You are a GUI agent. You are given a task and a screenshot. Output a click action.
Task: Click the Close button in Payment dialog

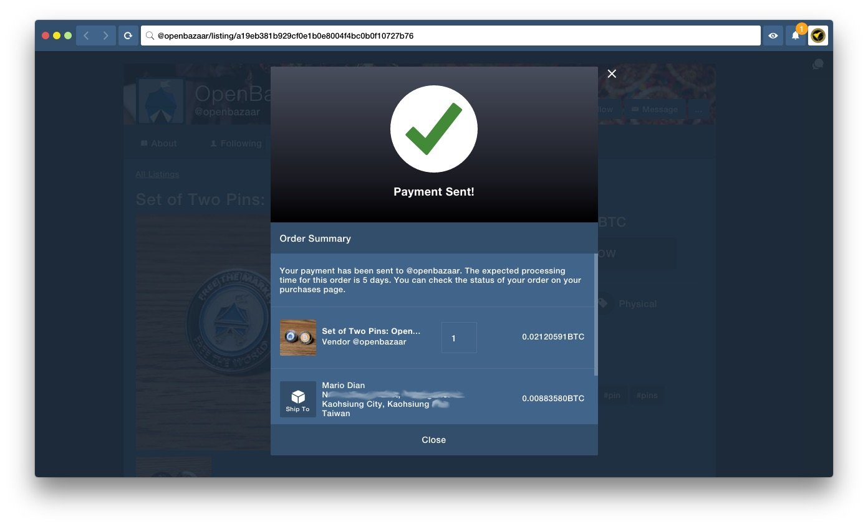click(434, 440)
